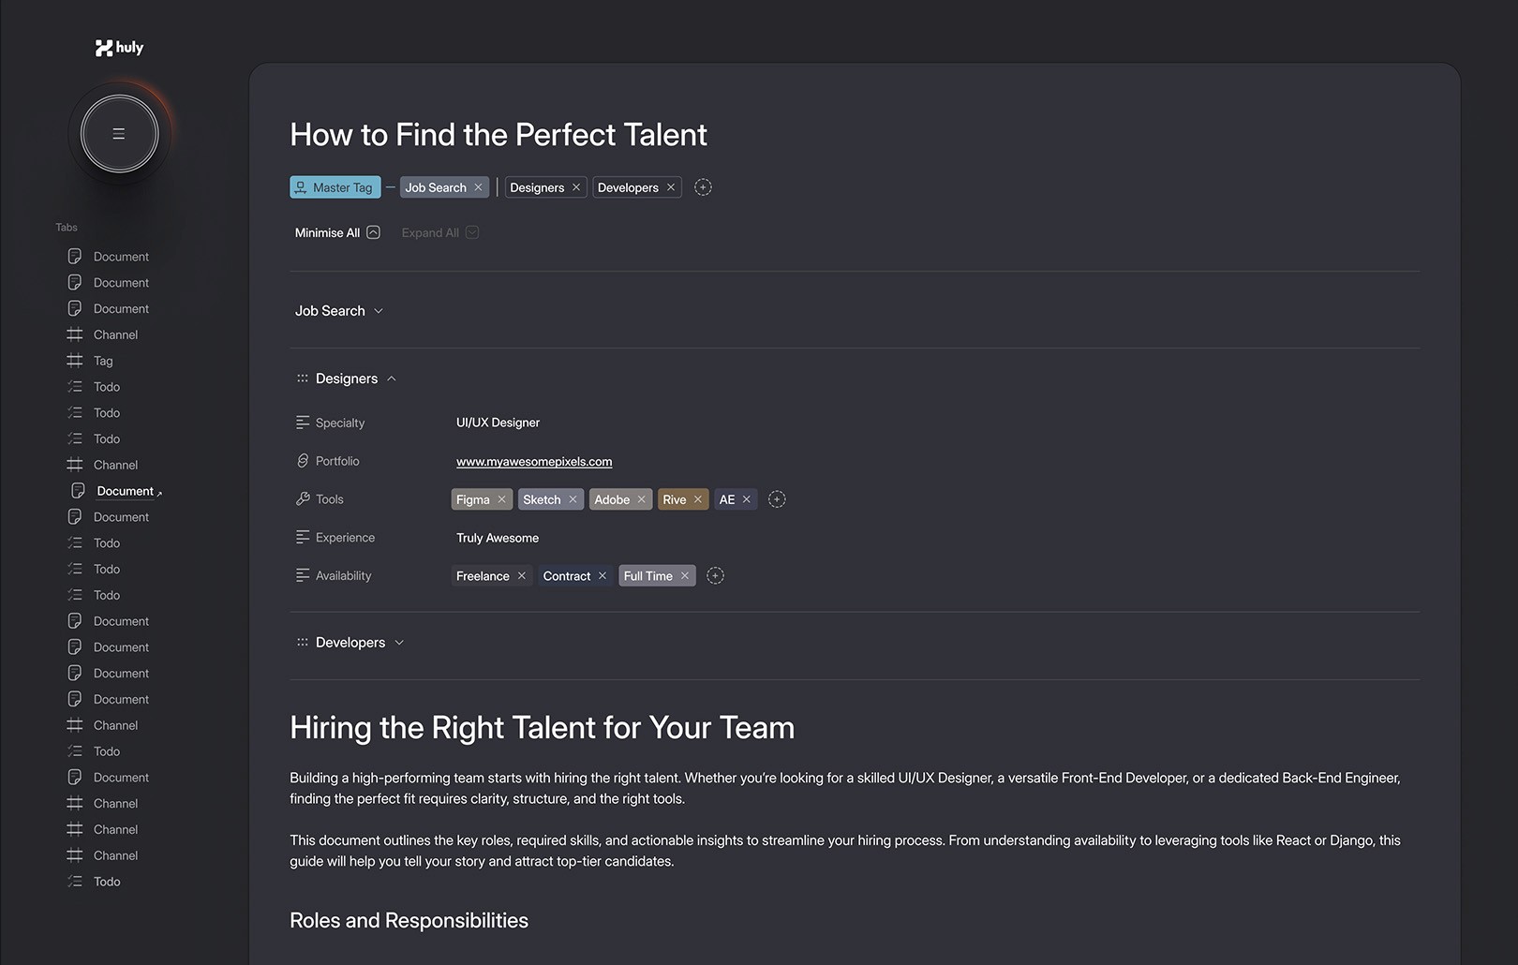Remove the Sketch tool chip
This screenshot has width=1518, height=965.
coord(573,499)
